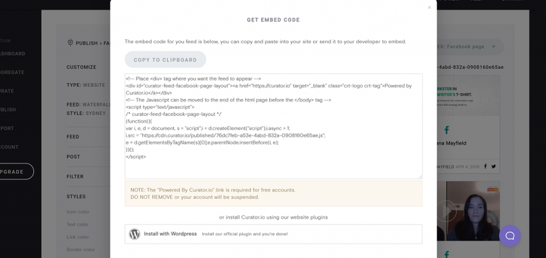Select the Aggregate sidebar menu item
The image size is (546, 258).
pos(13,72)
